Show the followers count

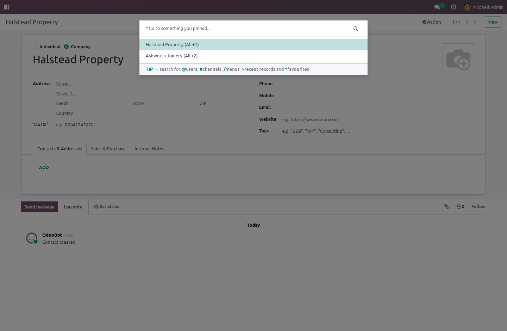pos(461,207)
